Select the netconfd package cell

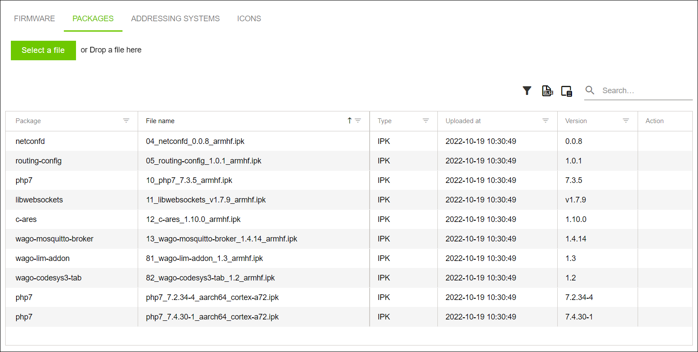click(x=72, y=141)
